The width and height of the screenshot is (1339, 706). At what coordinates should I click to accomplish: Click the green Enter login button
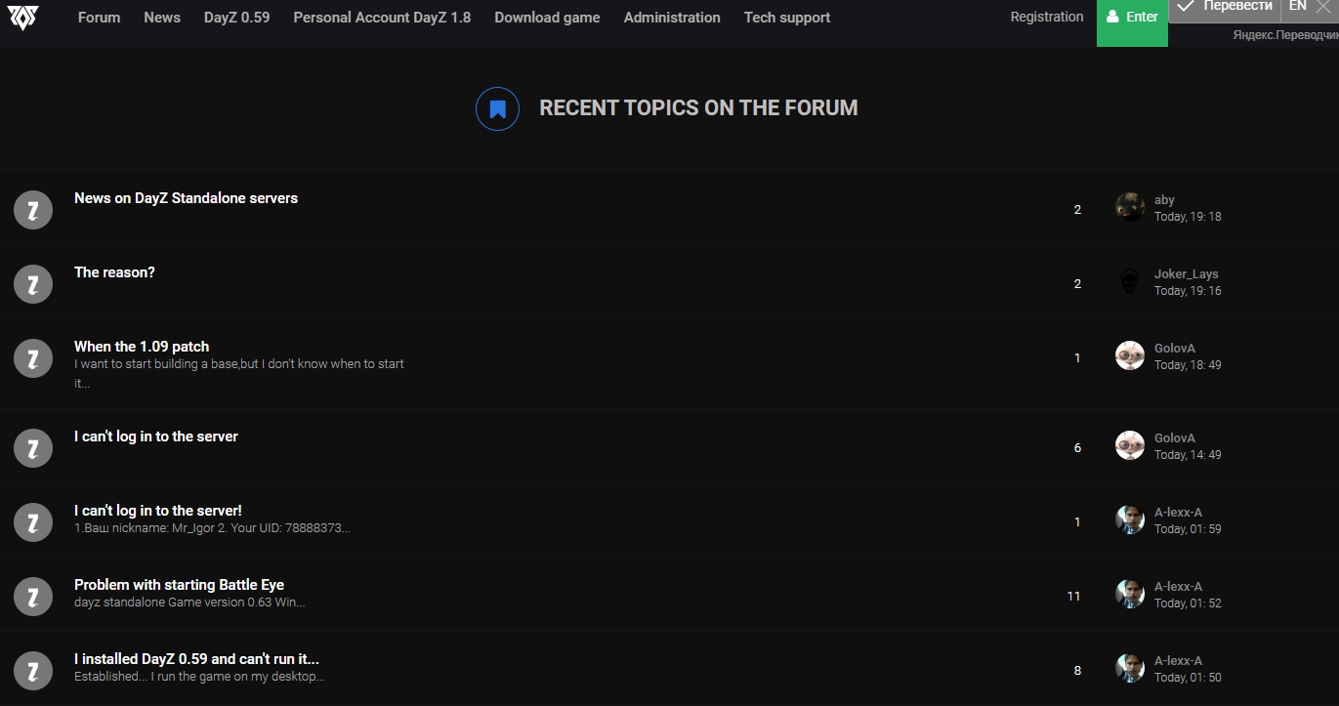tap(1132, 22)
